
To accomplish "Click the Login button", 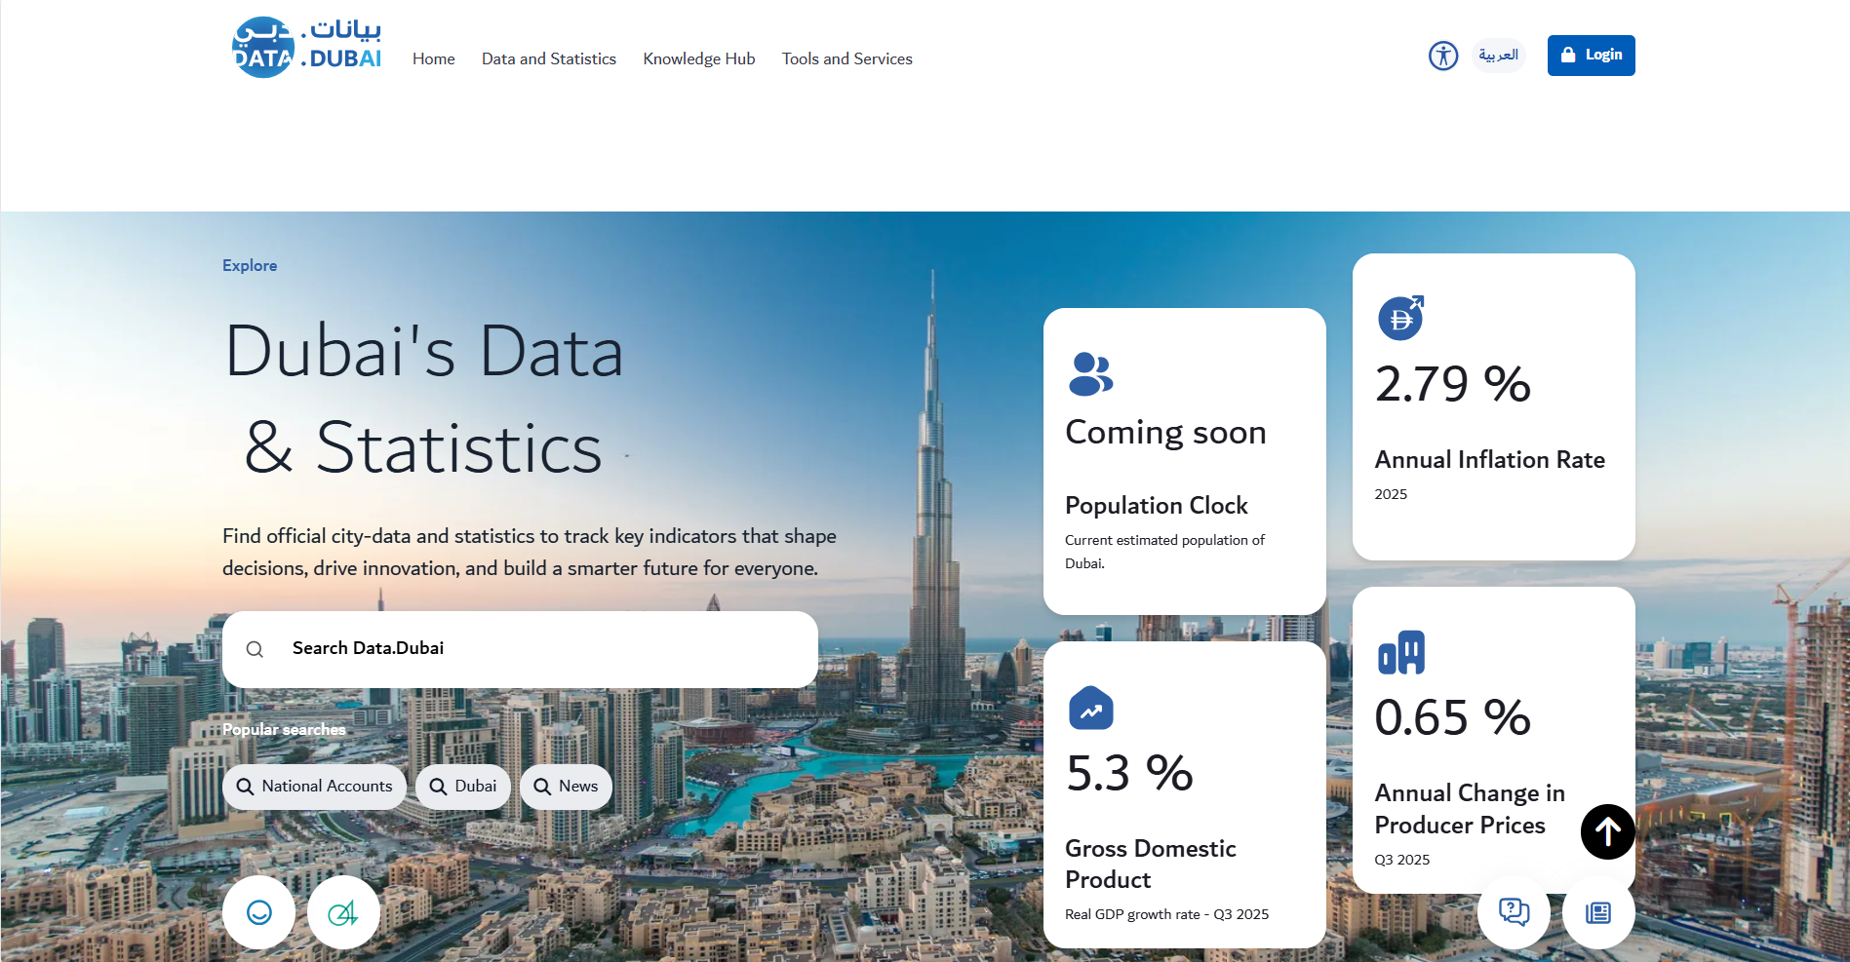I will tap(1591, 56).
